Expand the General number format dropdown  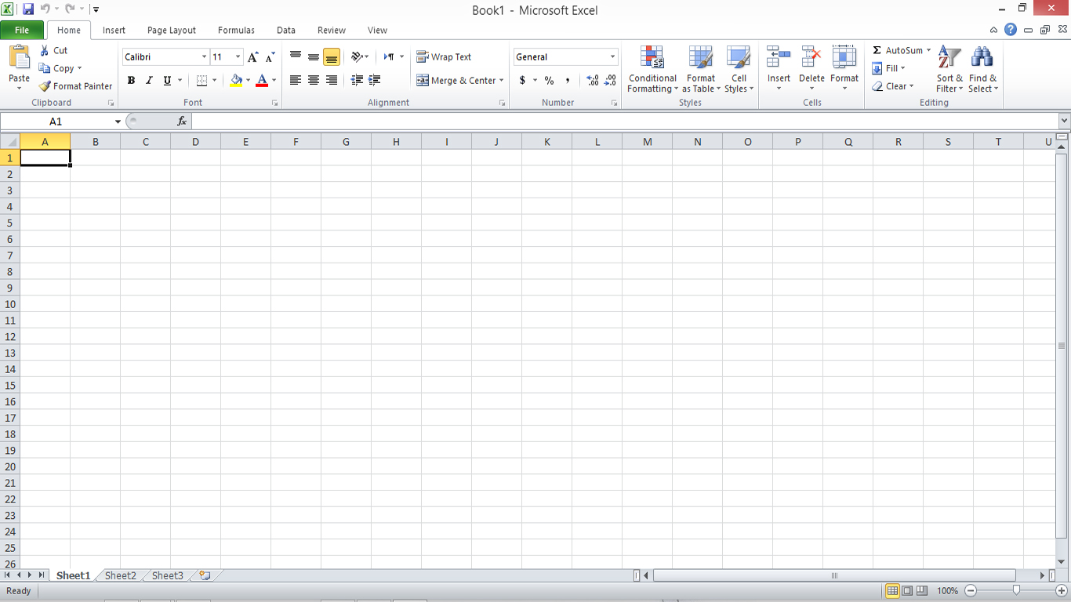click(612, 57)
